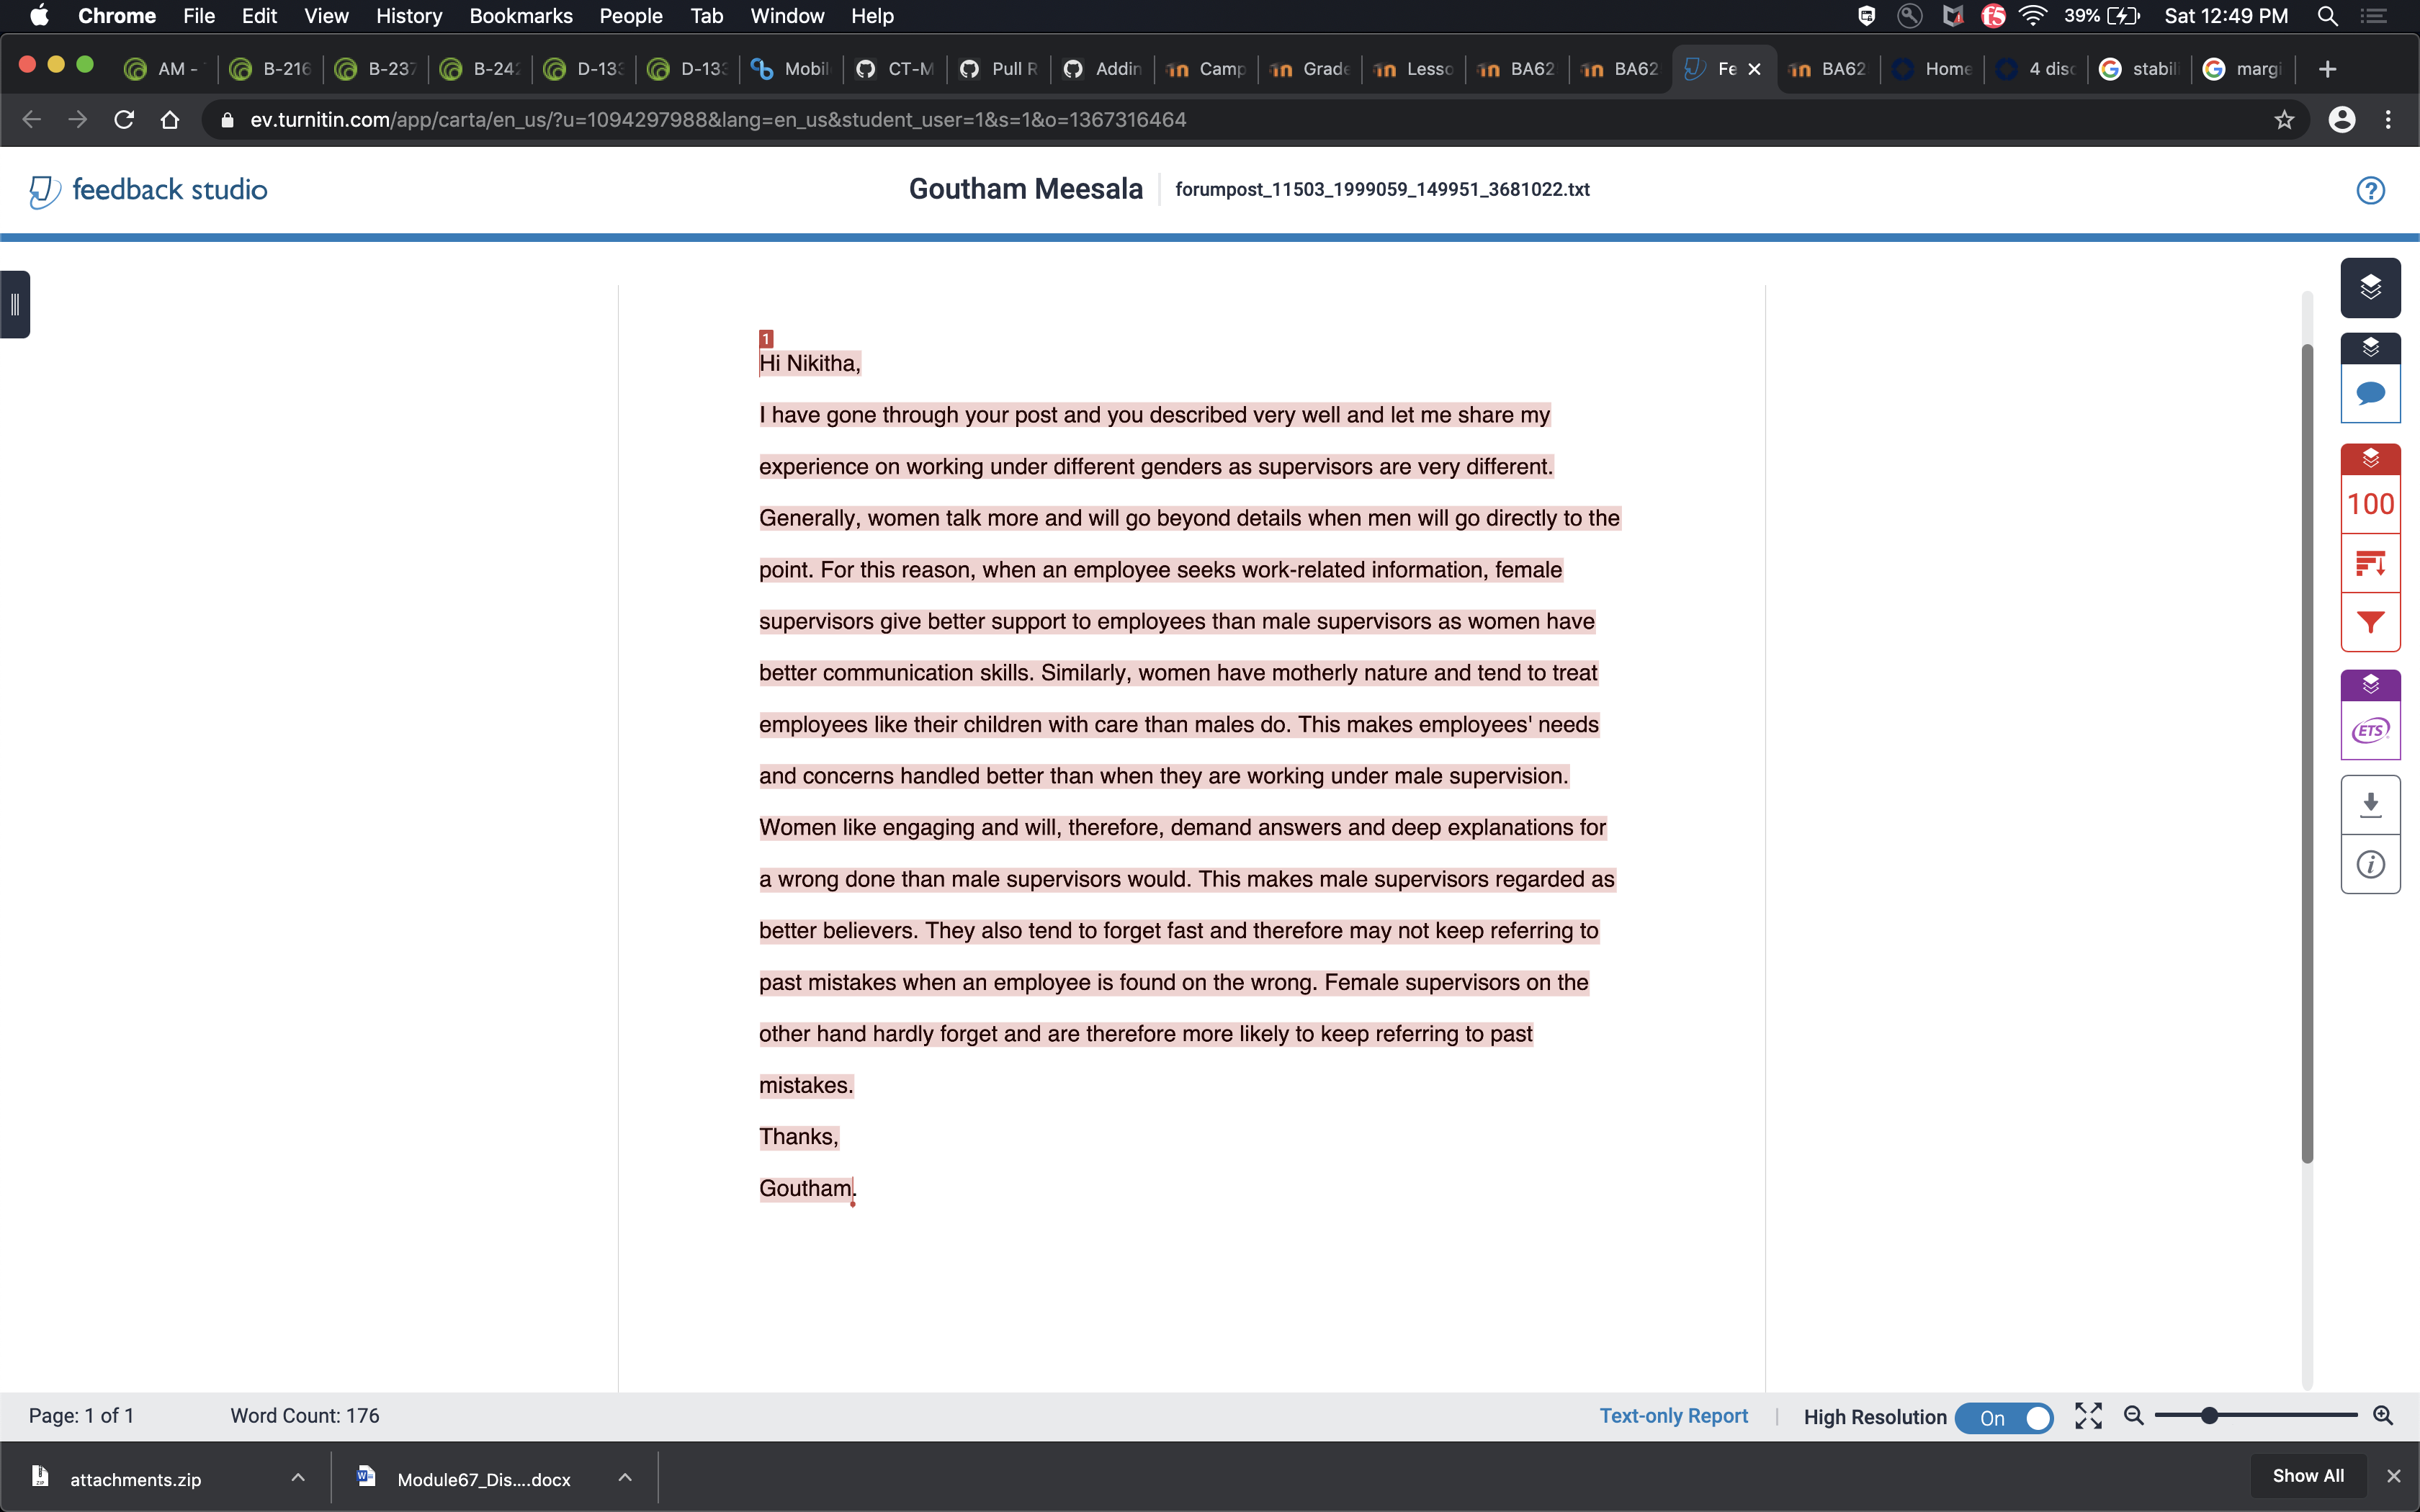Viewport: 2420px width, 1512px height.
Task: Open the active layers panel icon
Action: (x=2370, y=288)
